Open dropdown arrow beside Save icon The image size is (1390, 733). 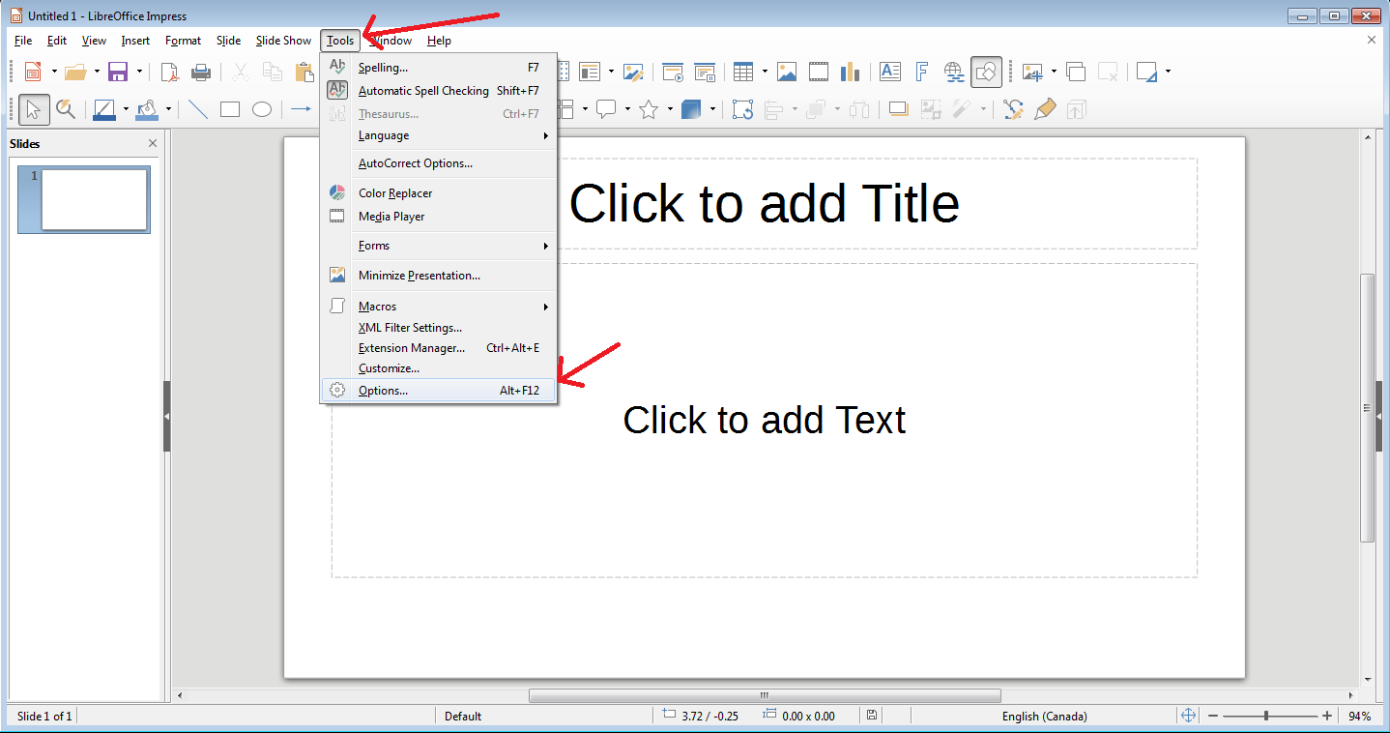point(139,72)
